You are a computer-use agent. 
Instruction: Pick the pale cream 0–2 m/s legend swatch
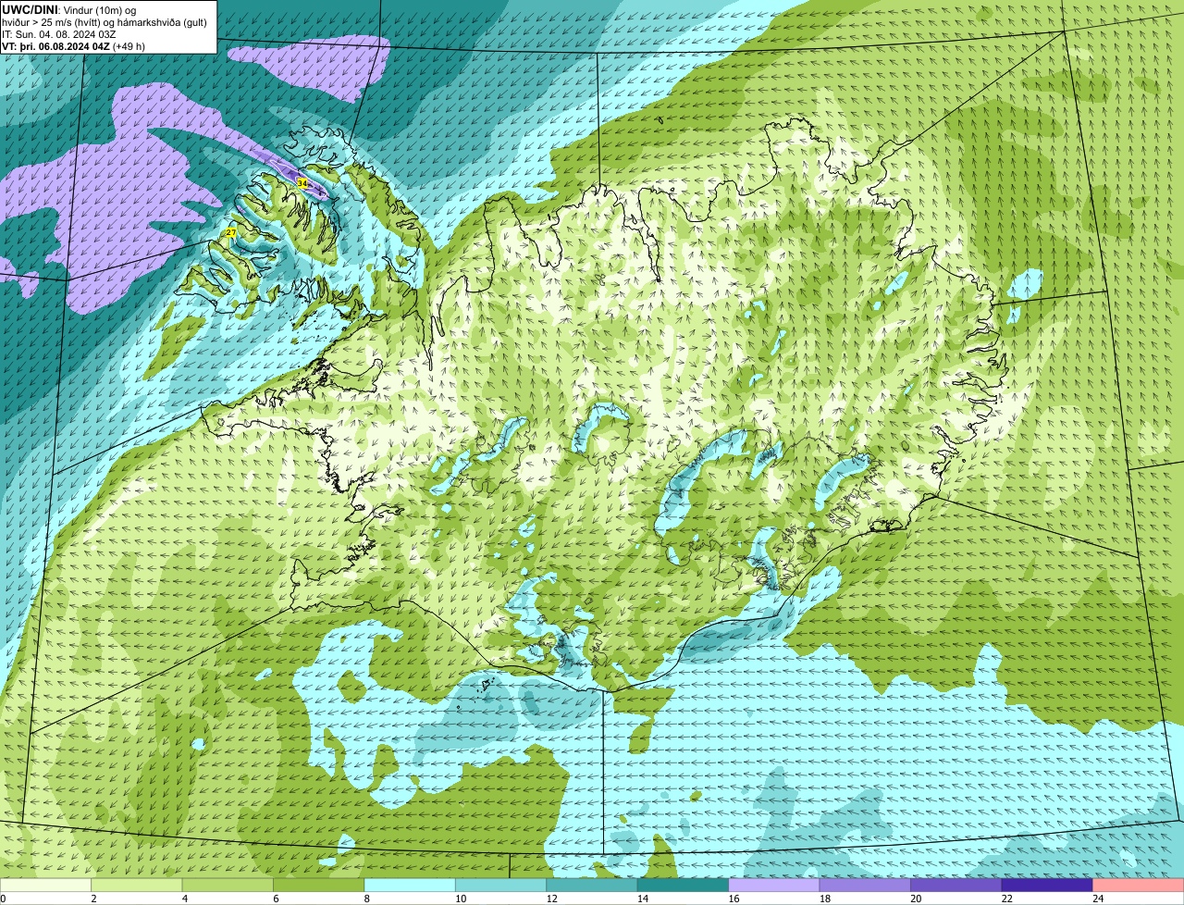45,886
